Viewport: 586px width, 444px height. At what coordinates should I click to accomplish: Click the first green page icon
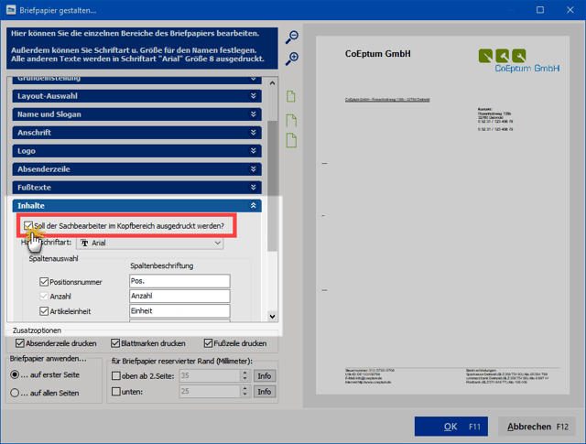click(292, 97)
